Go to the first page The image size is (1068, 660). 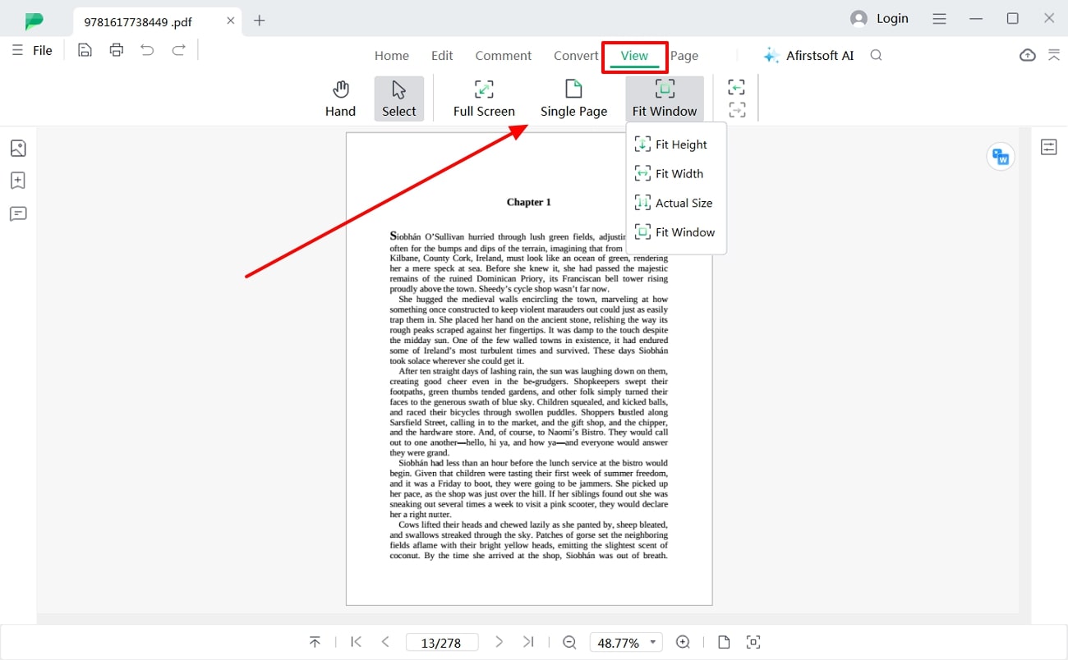coord(356,642)
